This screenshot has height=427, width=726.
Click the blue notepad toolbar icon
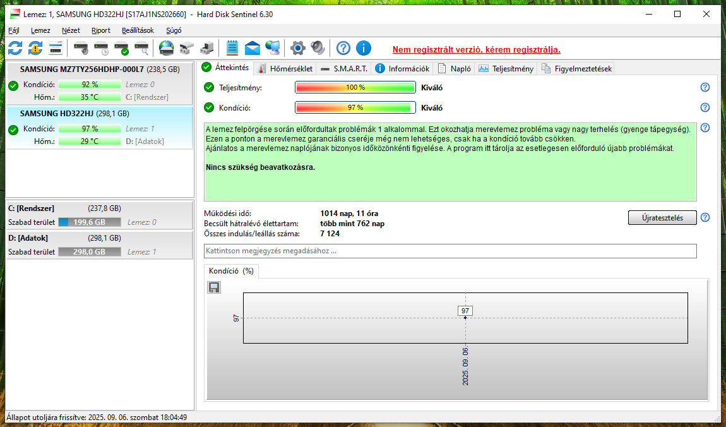(x=232, y=48)
